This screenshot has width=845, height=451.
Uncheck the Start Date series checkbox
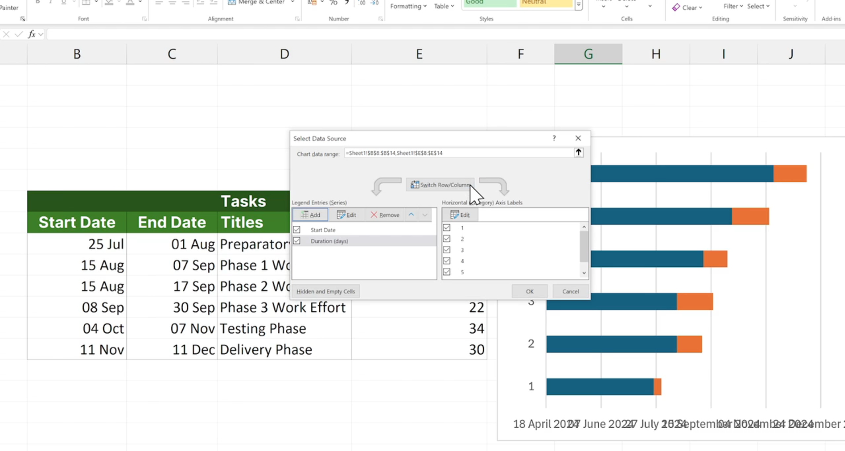click(x=297, y=230)
